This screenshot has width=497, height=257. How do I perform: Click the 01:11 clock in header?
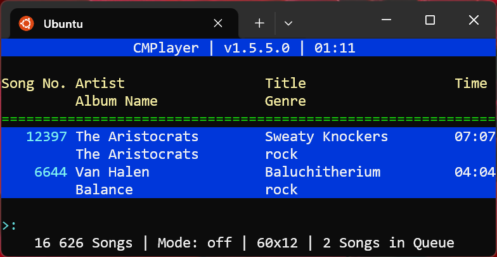[335, 48]
